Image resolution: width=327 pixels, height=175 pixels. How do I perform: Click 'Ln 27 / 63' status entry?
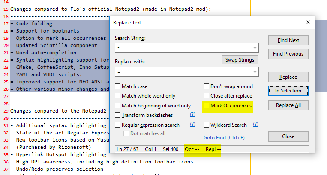click(127, 149)
